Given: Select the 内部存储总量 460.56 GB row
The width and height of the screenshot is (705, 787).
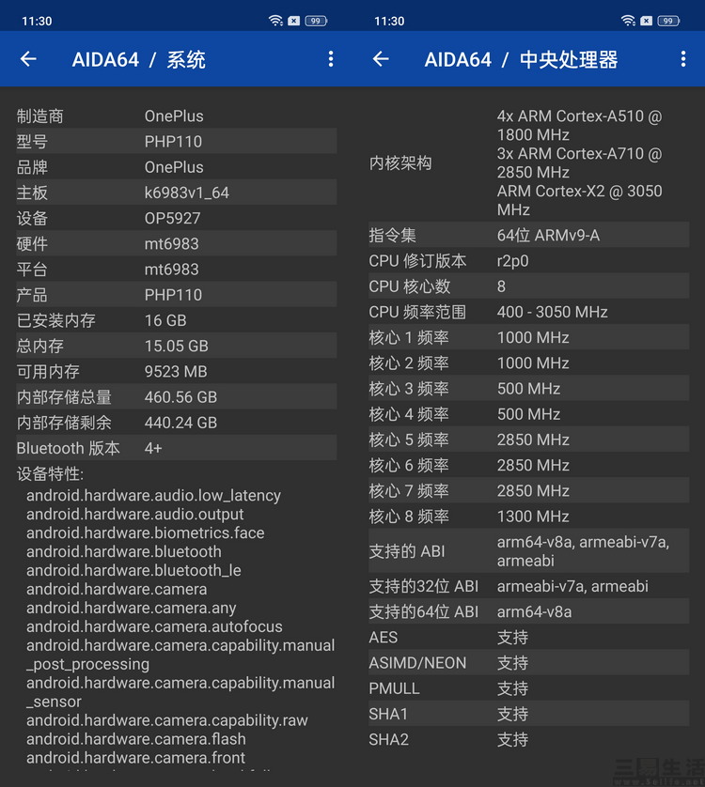Looking at the screenshot, I should pos(177,397).
